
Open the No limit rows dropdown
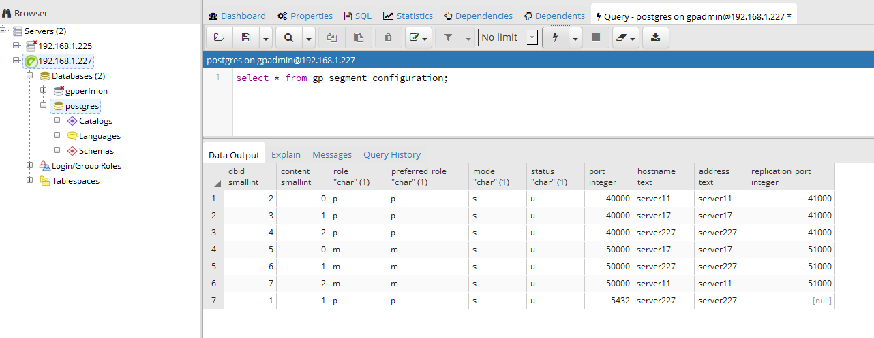point(508,37)
